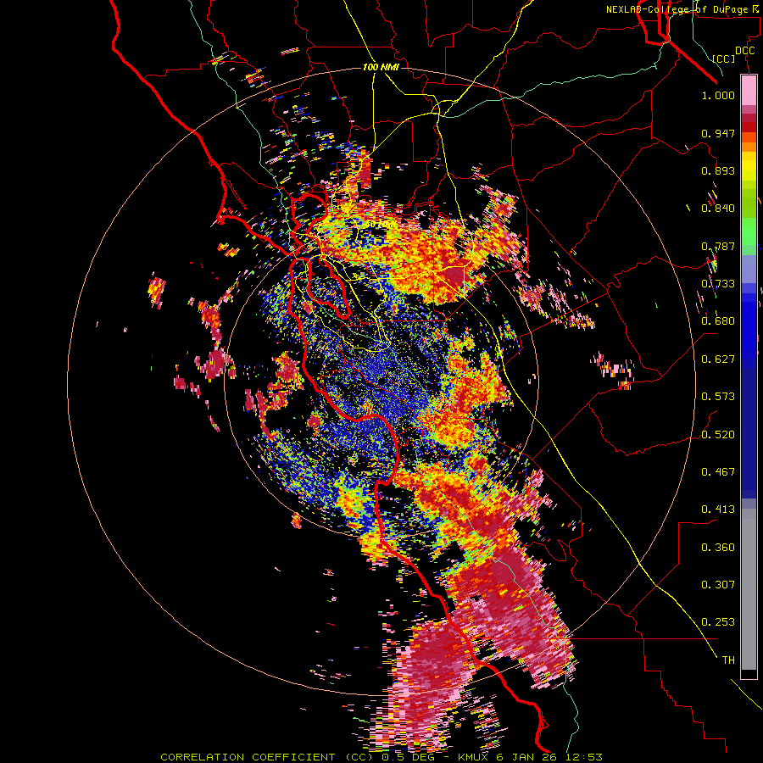Viewport: 763px width, 763px height.
Task: Click the 0.360 legend value
Action: 718,548
